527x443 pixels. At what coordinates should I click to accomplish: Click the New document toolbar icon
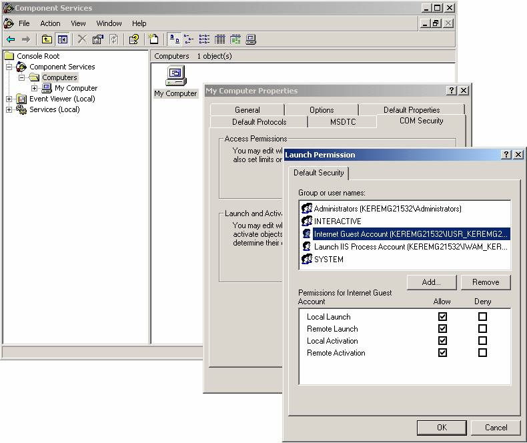tap(153, 39)
